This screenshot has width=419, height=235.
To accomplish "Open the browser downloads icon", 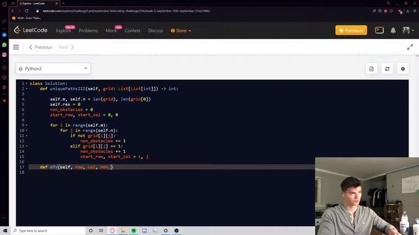I will [x=408, y=11].
